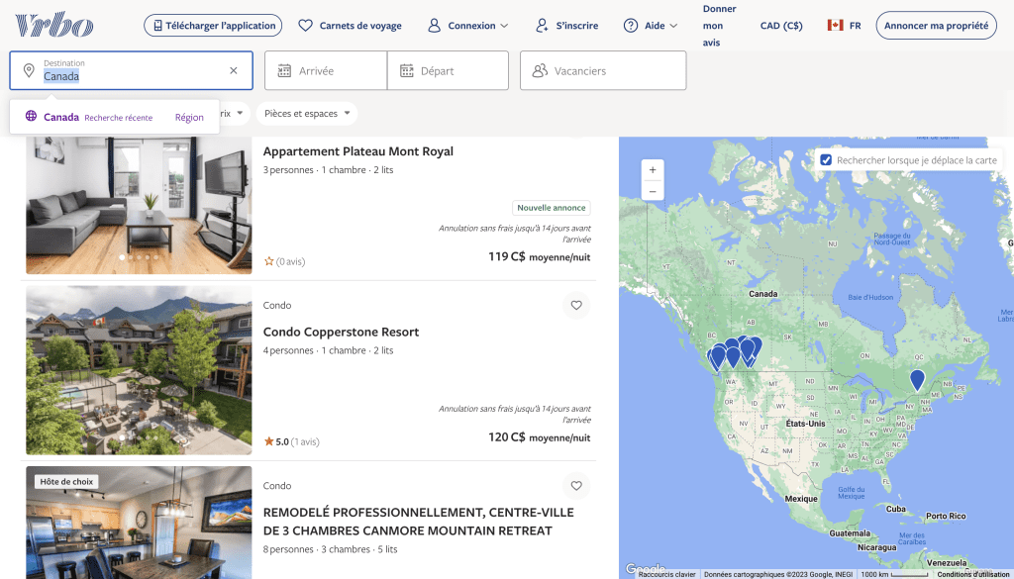This screenshot has height=579, width=1014.
Task: Expand the Pièces et espaces filter
Action: [307, 114]
